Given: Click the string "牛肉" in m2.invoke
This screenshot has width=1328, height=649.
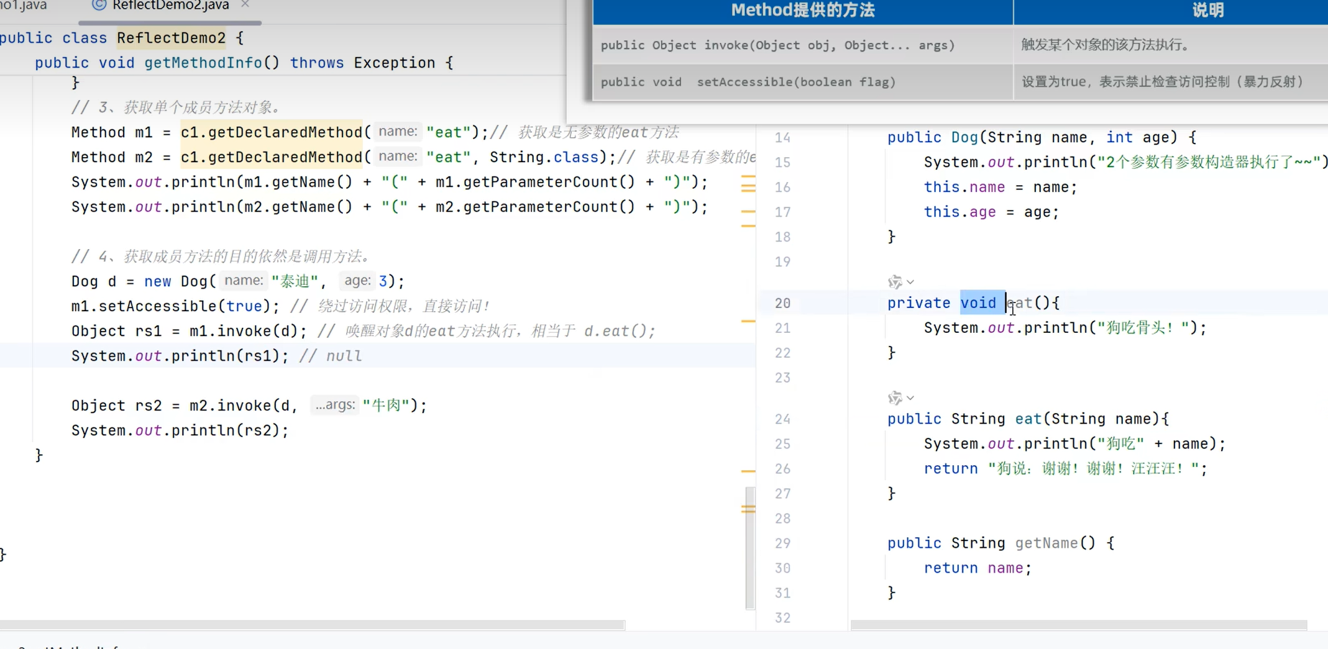Looking at the screenshot, I should click(387, 406).
